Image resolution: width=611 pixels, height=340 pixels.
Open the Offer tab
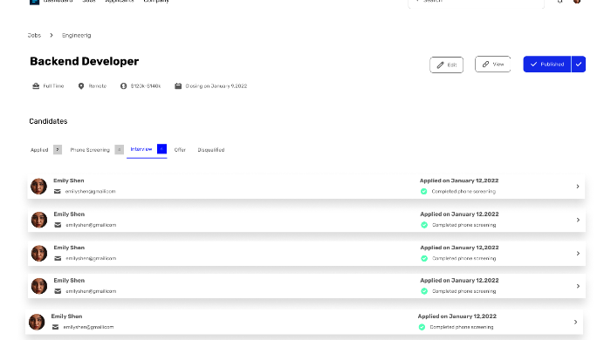click(x=180, y=150)
